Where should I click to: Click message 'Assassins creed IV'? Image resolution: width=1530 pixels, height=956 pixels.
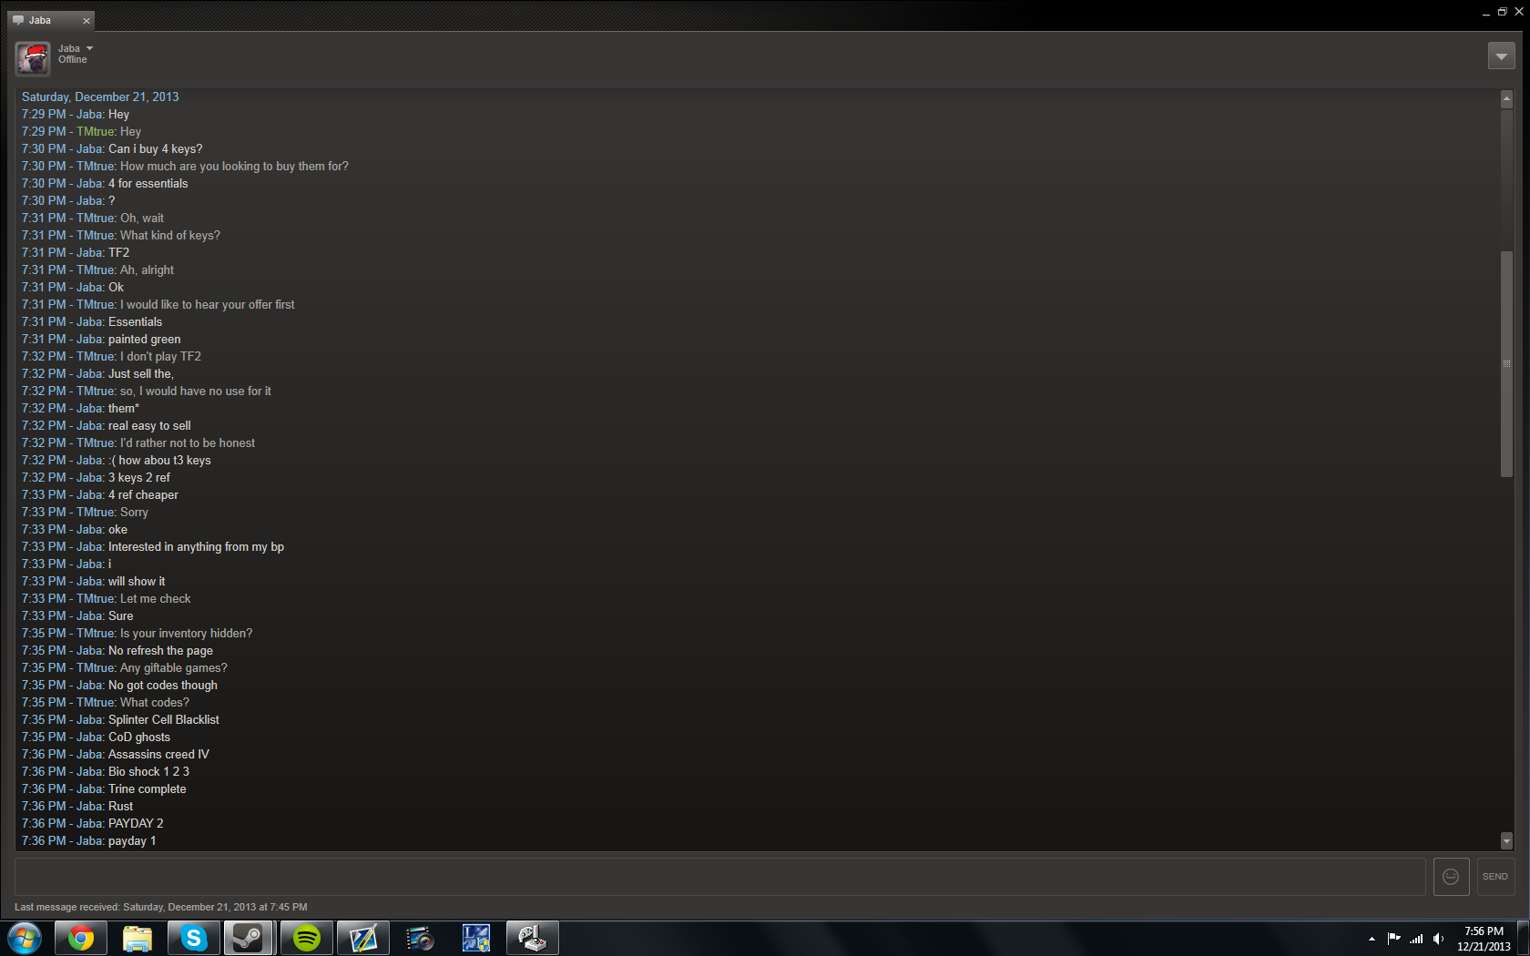point(158,755)
